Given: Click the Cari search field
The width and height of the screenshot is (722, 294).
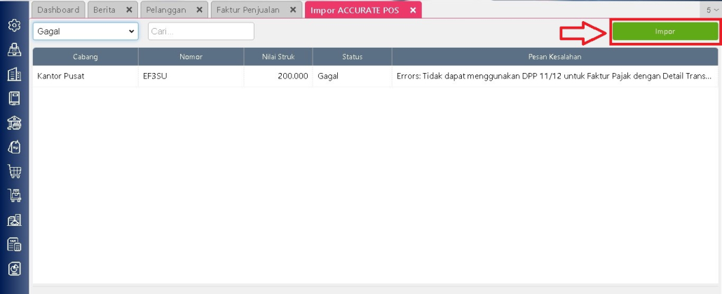Looking at the screenshot, I should 201,32.
